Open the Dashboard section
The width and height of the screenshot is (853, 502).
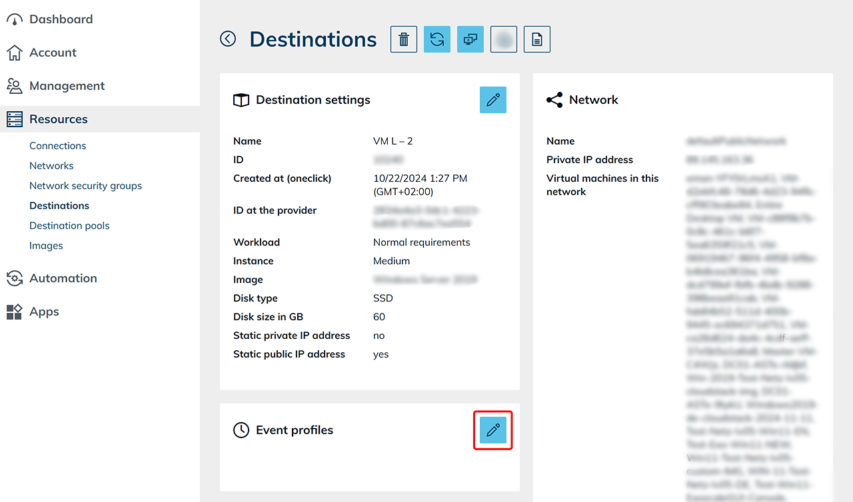point(61,19)
